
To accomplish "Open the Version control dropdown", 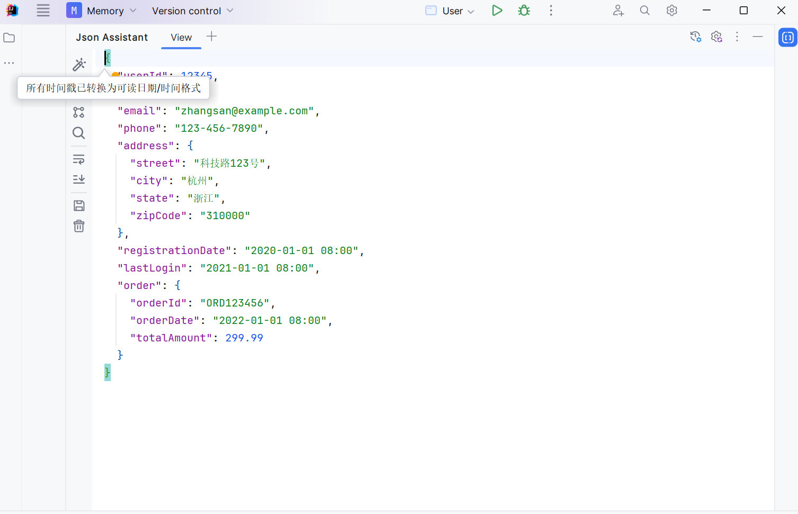I will click(x=192, y=11).
